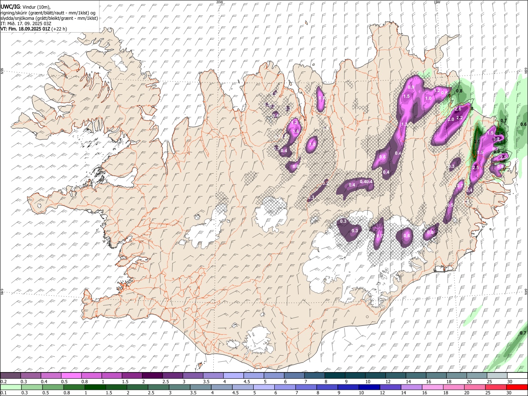Pick the orchid 0.4 swatch in snow legend

[x=51, y=375]
